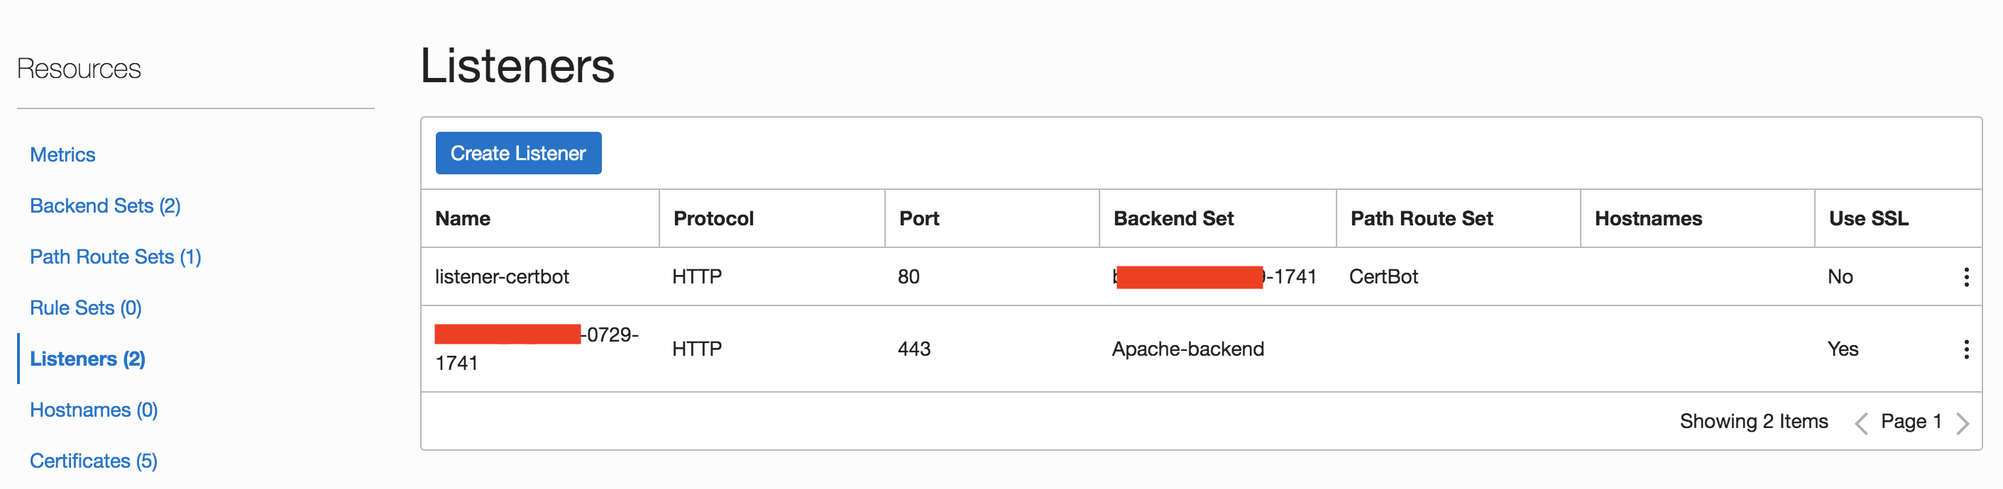Select Listeners (2) sidebar item

[x=87, y=359]
